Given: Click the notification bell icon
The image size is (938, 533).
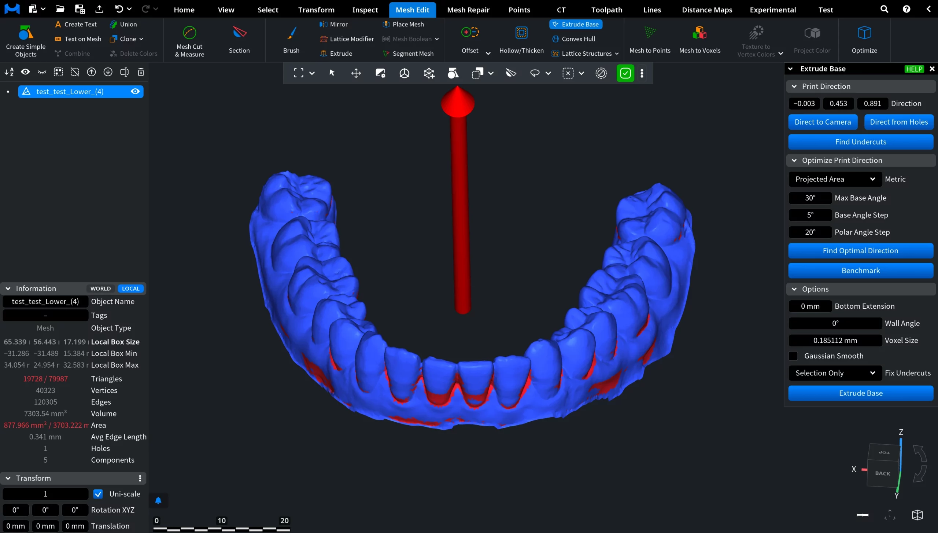Looking at the screenshot, I should tap(158, 500).
